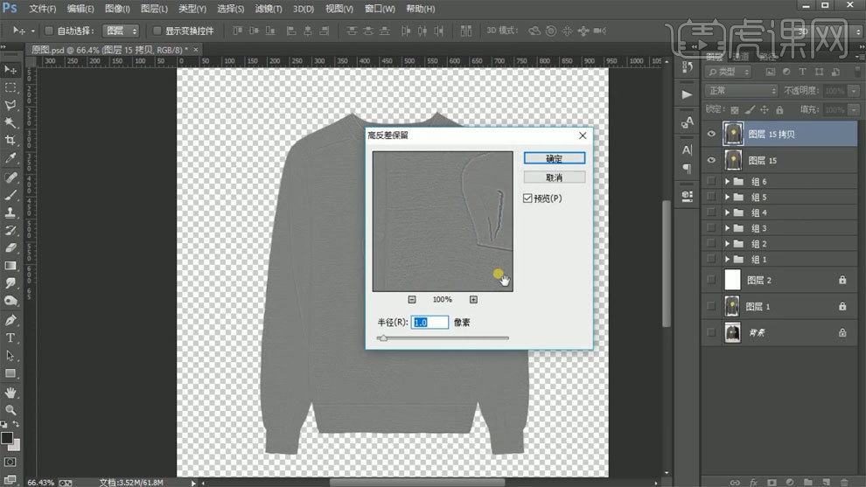The height and width of the screenshot is (487, 866).
Task: Uncheck the 预览(P) preview checkbox
Action: [x=527, y=198]
